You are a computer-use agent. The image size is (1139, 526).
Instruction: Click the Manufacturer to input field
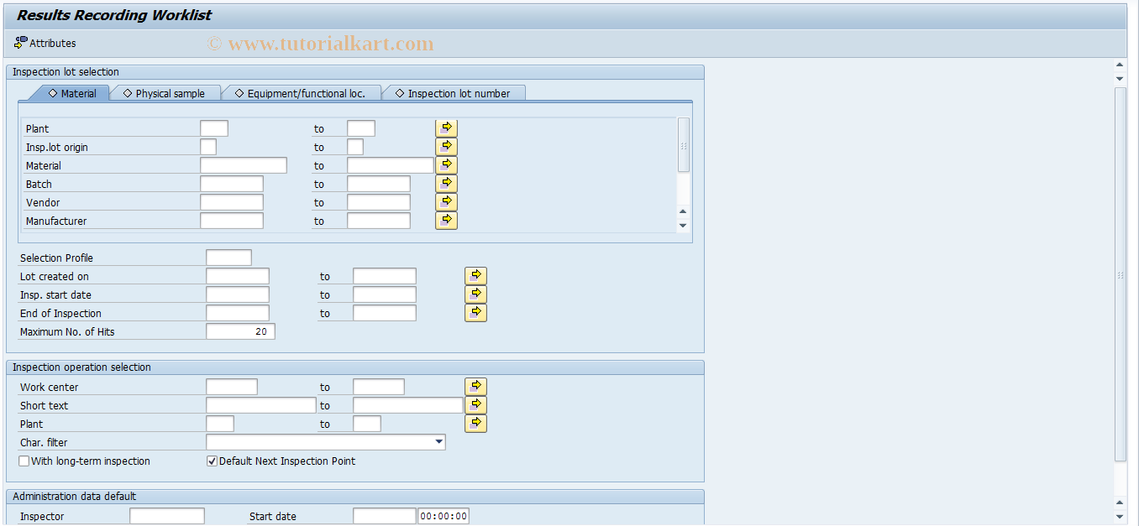pyautogui.click(x=379, y=221)
